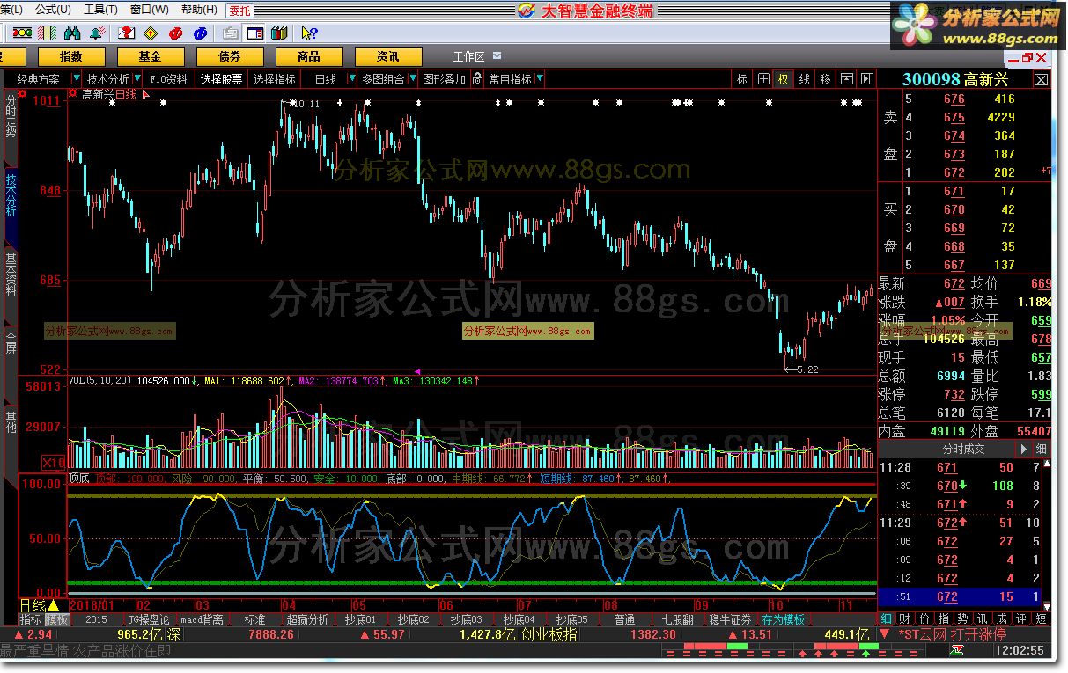
Task: Click the collapse-panel icon after 移
Action: click(847, 79)
